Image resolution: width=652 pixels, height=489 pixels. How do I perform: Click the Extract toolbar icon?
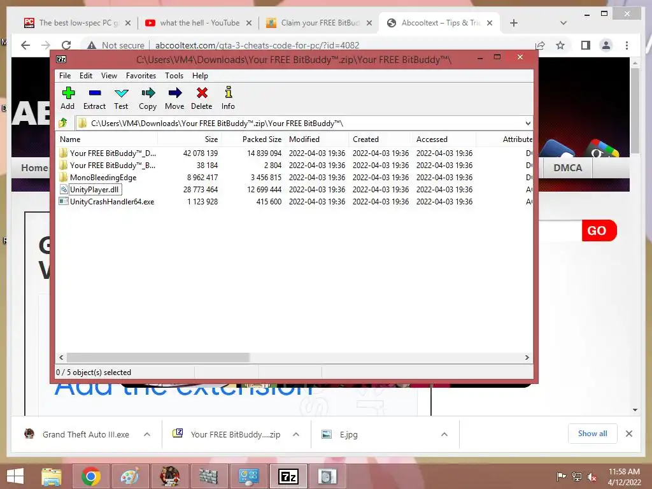[x=94, y=98]
